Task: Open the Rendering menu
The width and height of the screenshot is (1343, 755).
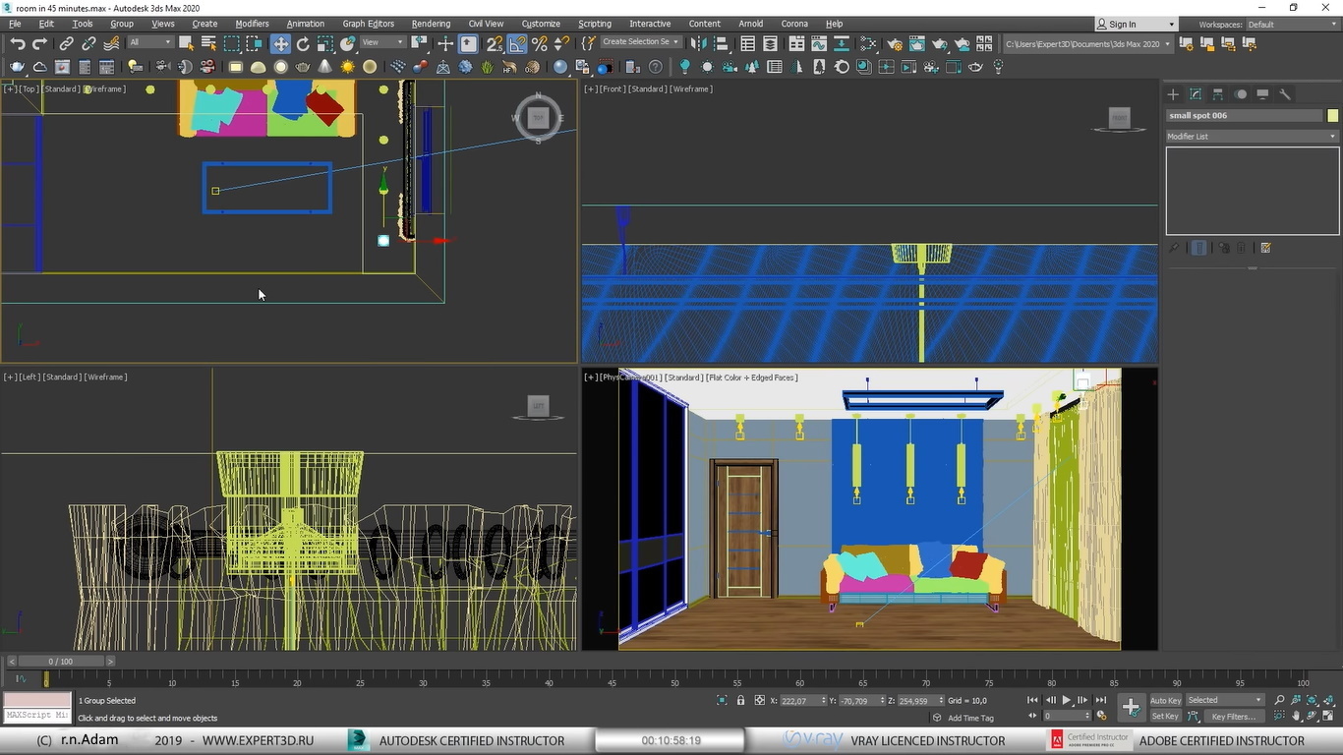Action: click(x=431, y=24)
